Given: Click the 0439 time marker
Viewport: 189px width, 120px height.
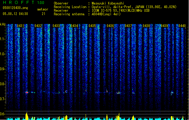Looking at the screenshot, I should click(164, 26).
